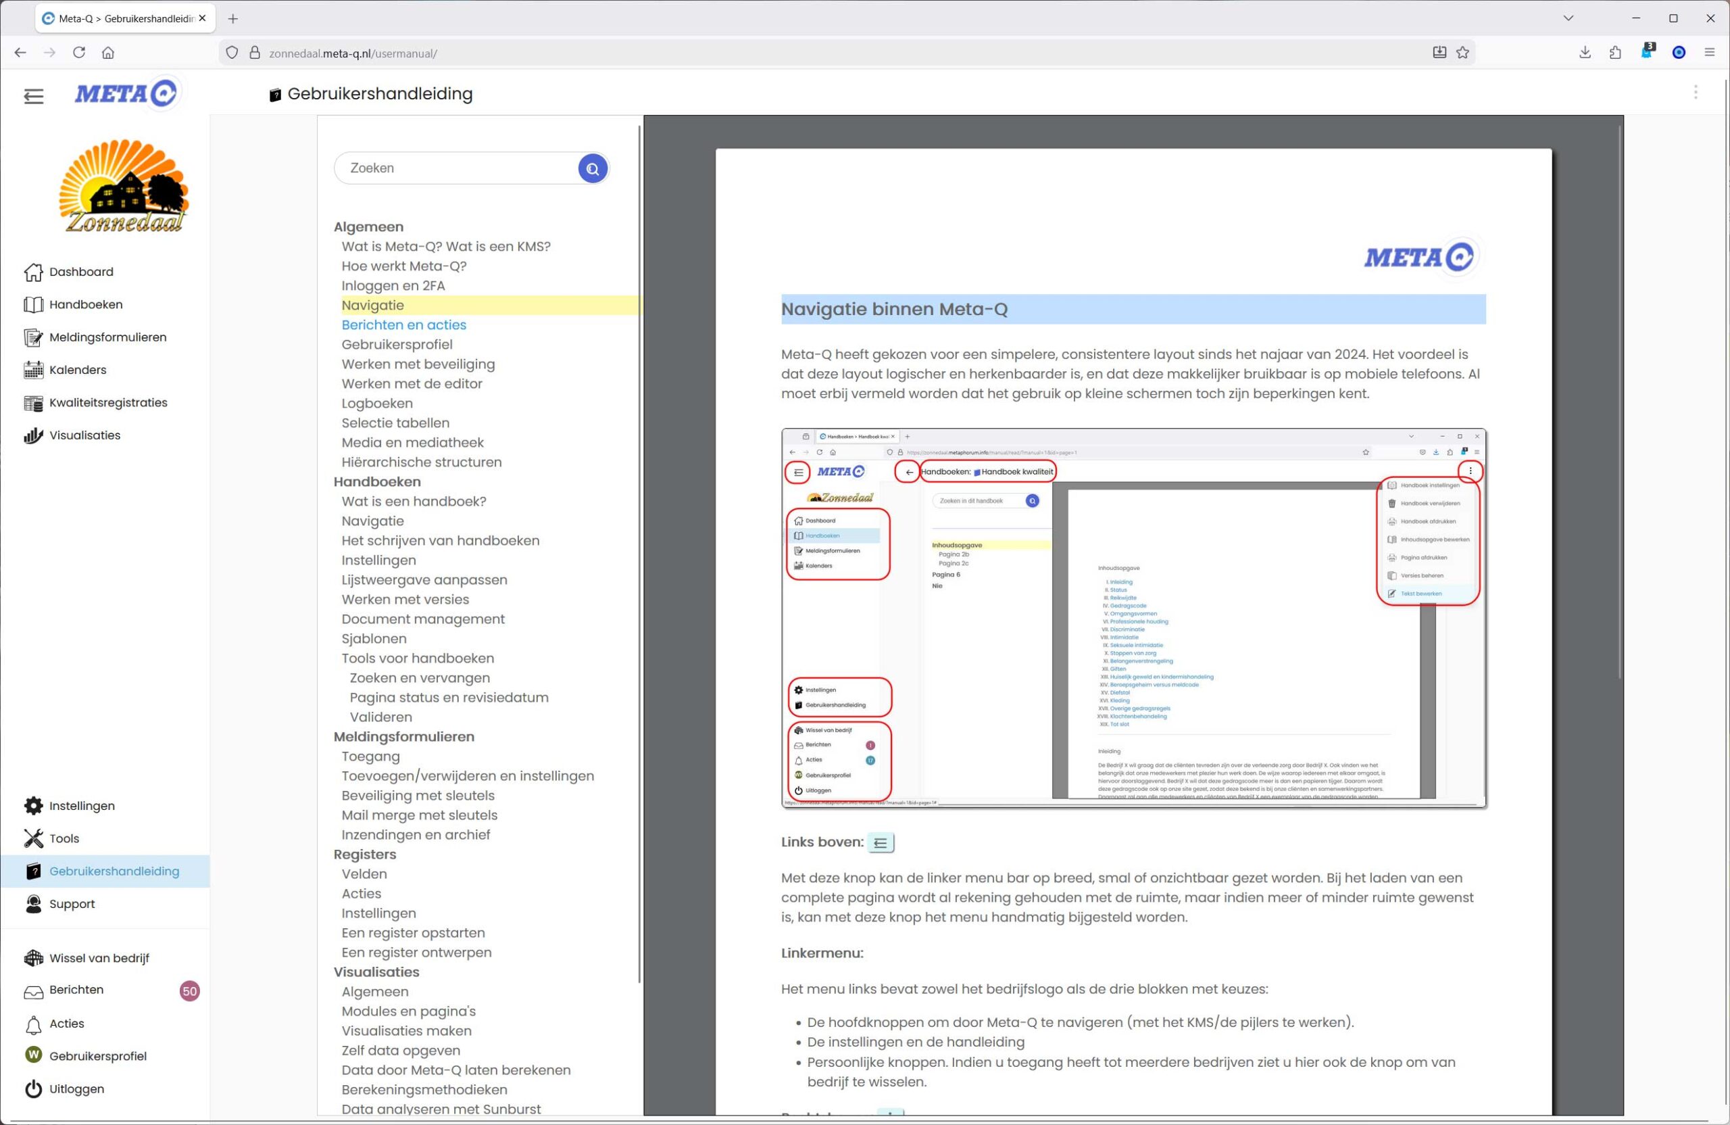Image resolution: width=1730 pixels, height=1125 pixels.
Task: Open browser tab list dropdown chevron
Action: [x=1568, y=18]
